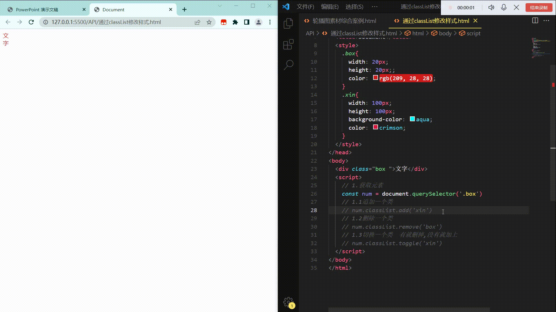Close the PowerPoint 演示文稿 browser tab

[x=84, y=10]
